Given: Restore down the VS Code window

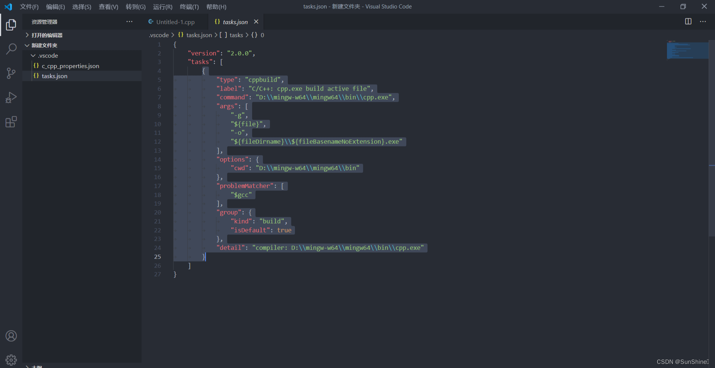Looking at the screenshot, I should click(x=683, y=7).
